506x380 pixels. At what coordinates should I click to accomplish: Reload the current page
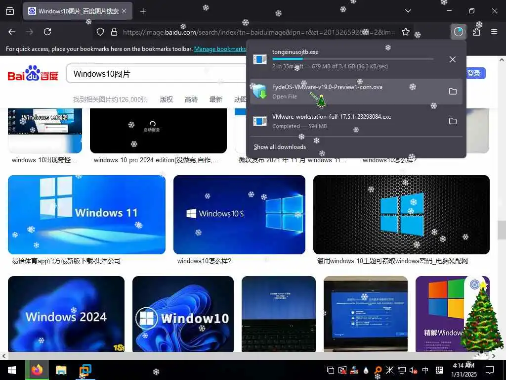click(x=47, y=32)
